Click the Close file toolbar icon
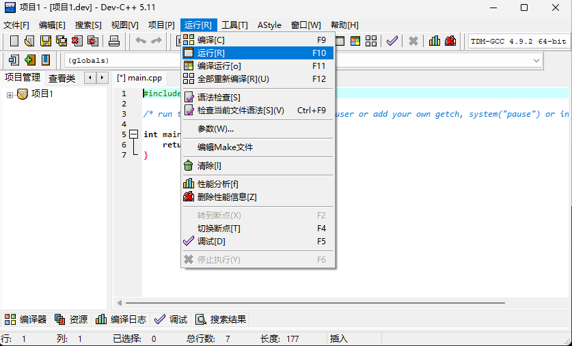Viewport: 572px width, 346px height. coord(77,41)
